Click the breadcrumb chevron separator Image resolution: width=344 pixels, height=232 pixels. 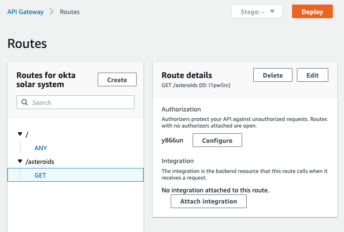(x=52, y=12)
